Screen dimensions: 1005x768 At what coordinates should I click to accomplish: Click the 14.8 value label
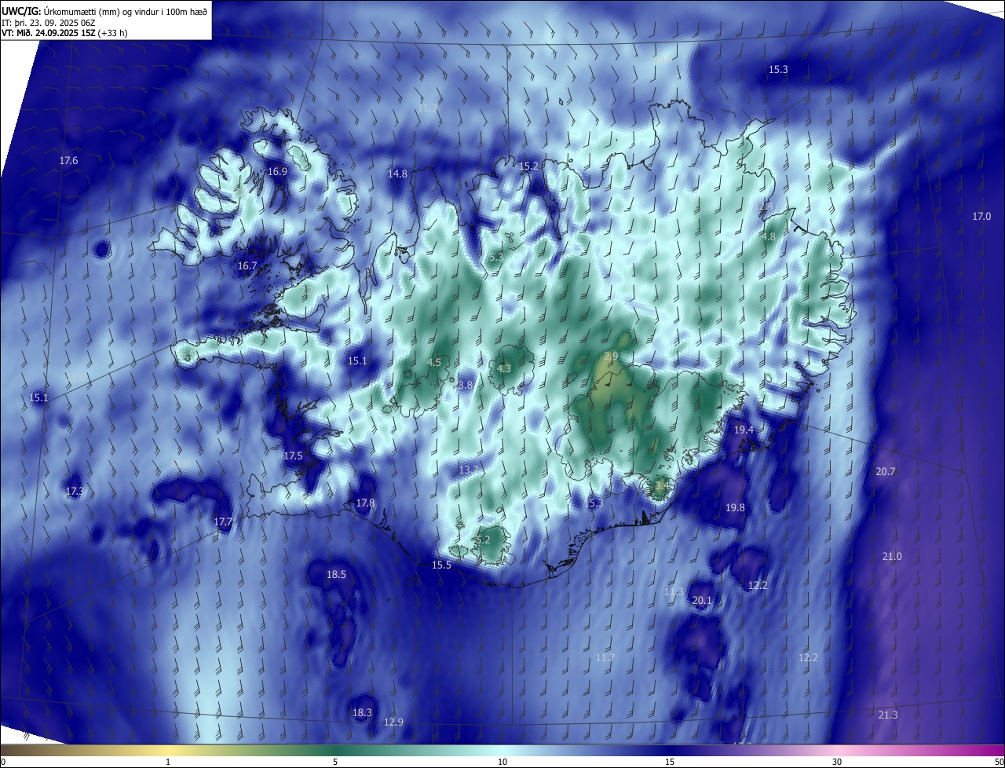[x=397, y=174]
